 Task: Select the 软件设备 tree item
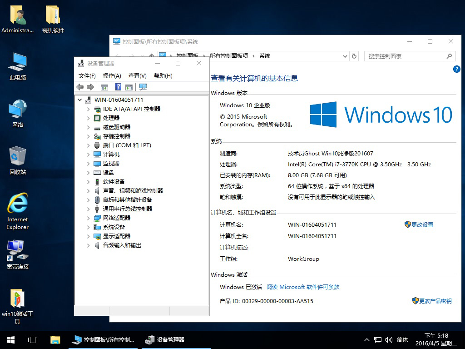coord(114,182)
